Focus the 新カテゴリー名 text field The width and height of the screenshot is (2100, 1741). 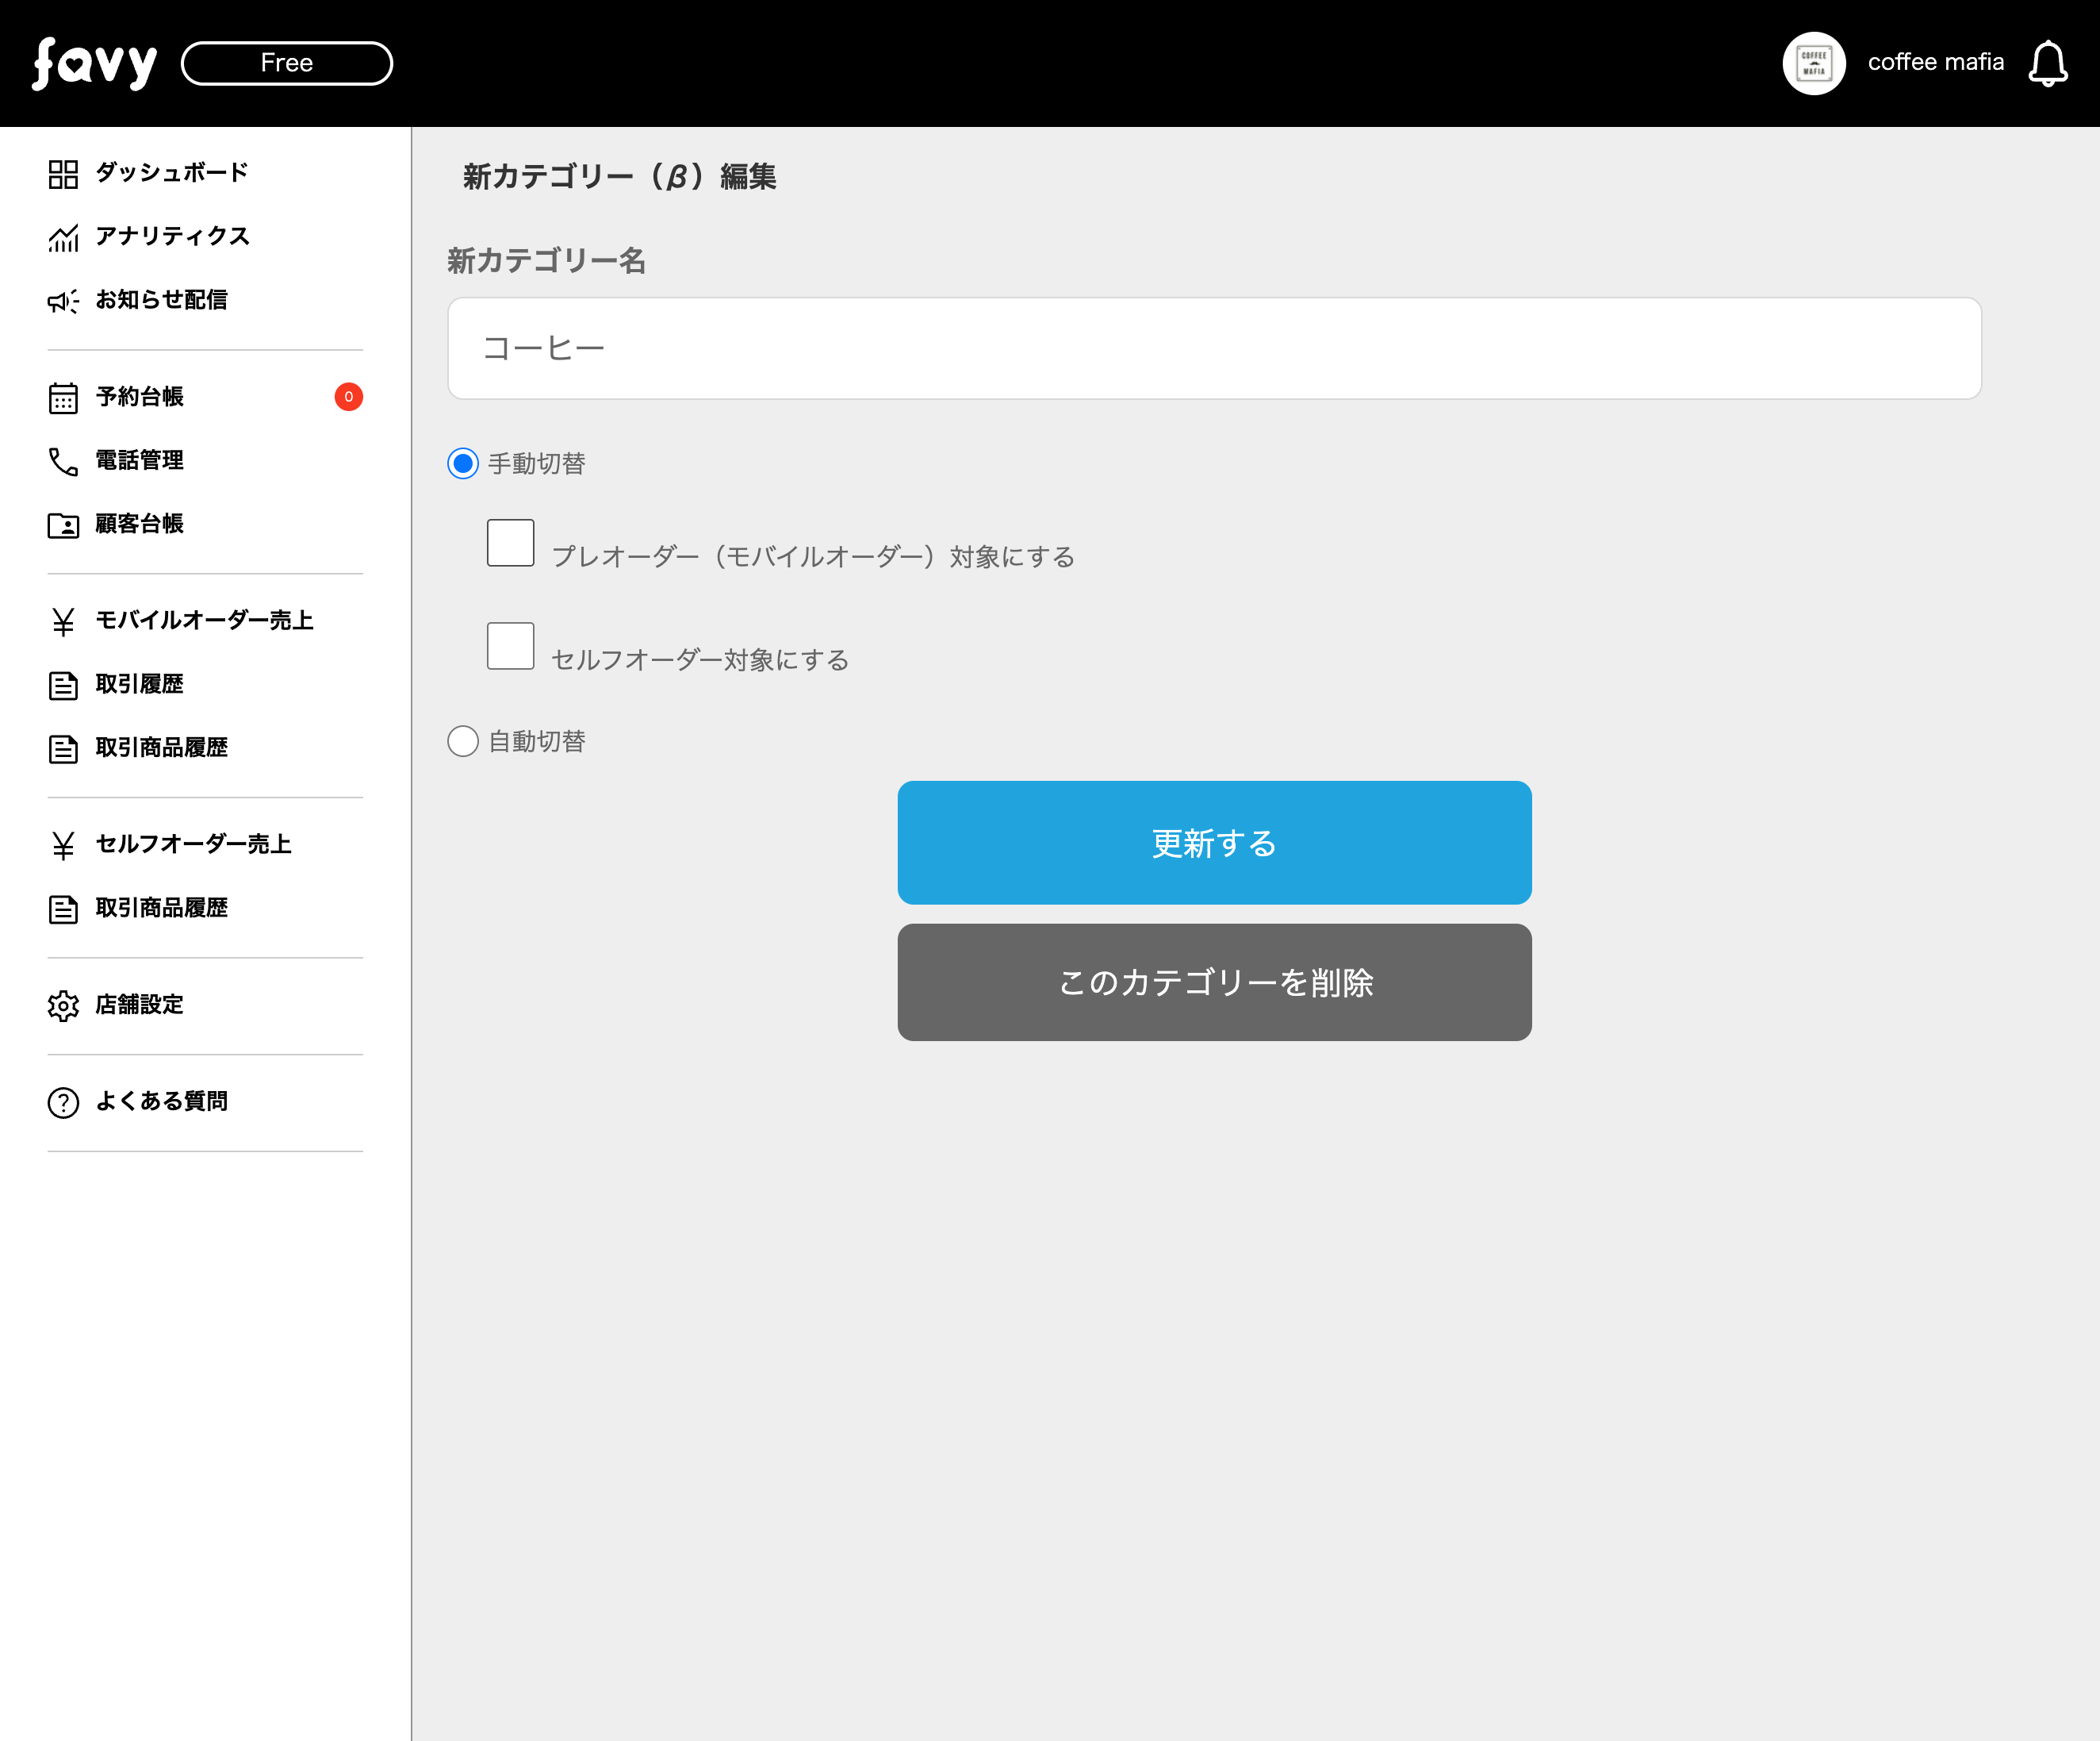coord(1214,348)
